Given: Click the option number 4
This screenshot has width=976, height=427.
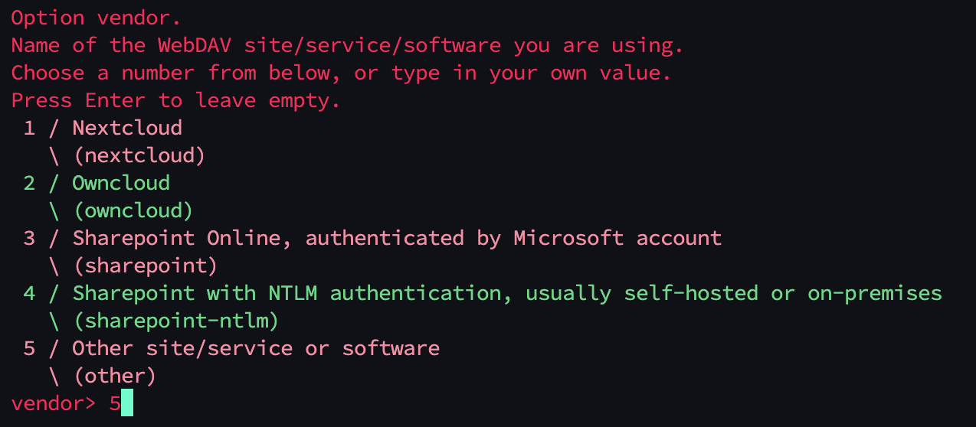Looking at the screenshot, I should pyautogui.click(x=29, y=293).
